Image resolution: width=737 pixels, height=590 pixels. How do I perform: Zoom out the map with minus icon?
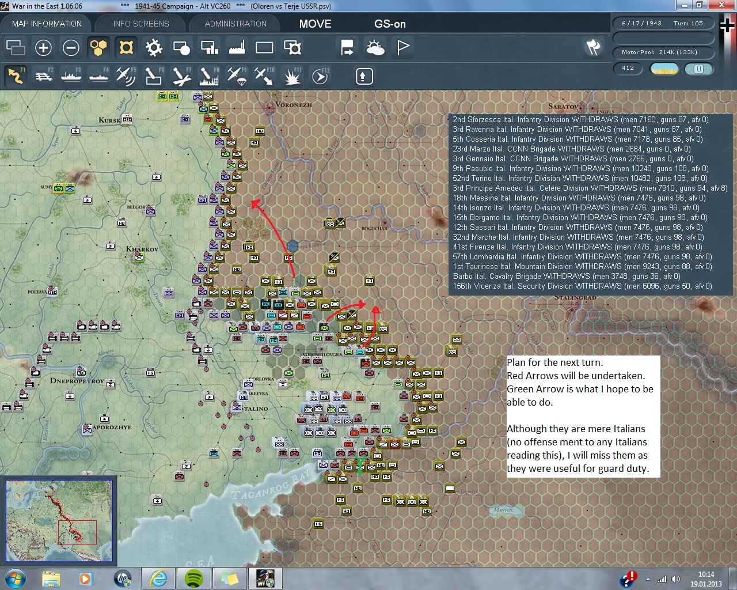[x=71, y=47]
